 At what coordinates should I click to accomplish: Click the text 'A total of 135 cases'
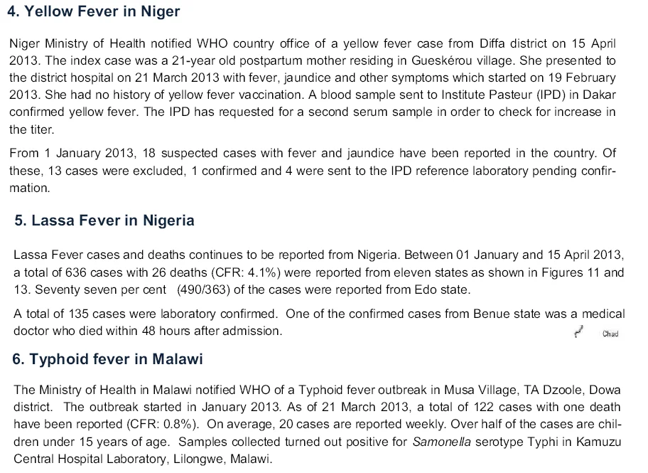(x=70, y=314)
